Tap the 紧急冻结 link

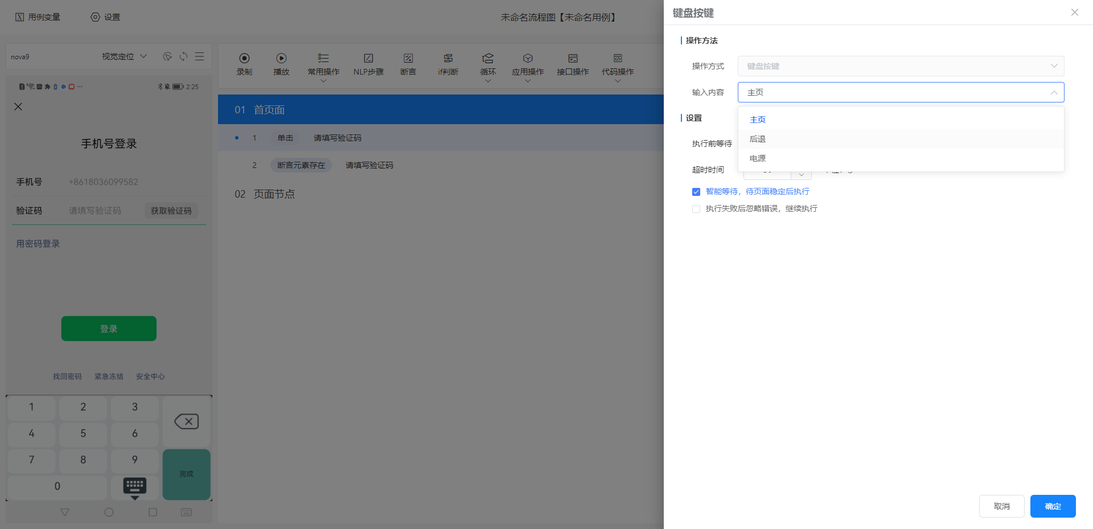coord(109,376)
